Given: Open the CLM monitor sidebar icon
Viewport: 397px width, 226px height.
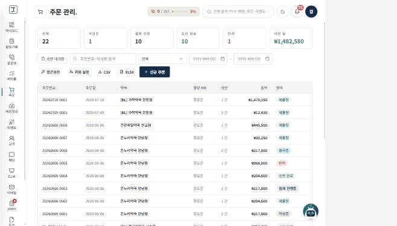Looking at the screenshot, I should click(x=11, y=173).
